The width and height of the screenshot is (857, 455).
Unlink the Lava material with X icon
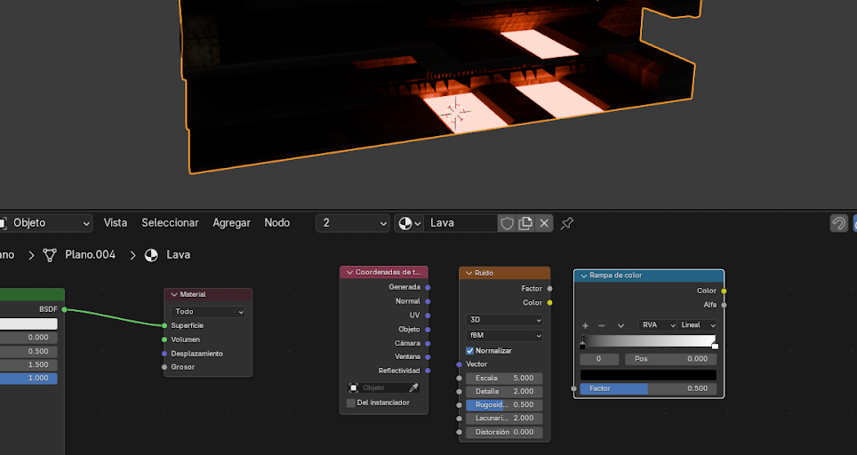pyautogui.click(x=544, y=223)
